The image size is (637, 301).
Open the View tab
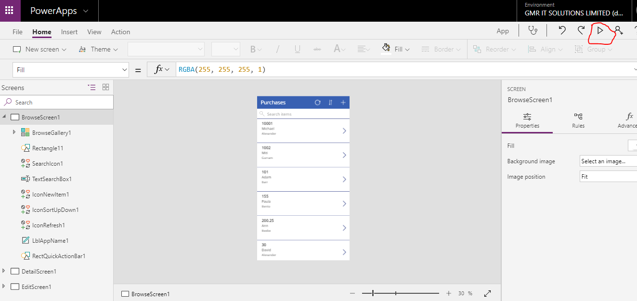pyautogui.click(x=94, y=32)
